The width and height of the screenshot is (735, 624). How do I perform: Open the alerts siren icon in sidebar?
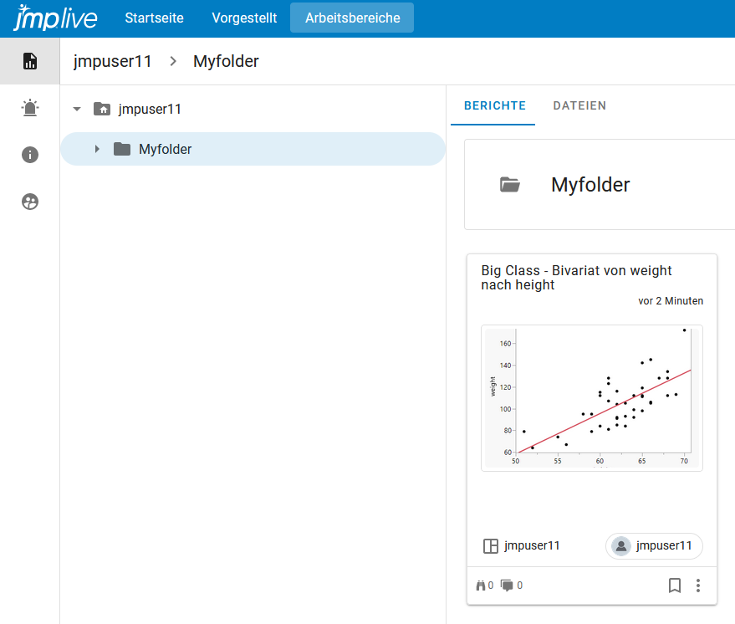pyautogui.click(x=30, y=108)
